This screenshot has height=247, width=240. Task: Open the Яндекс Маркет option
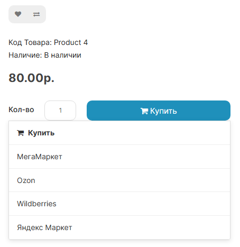click(x=119, y=227)
